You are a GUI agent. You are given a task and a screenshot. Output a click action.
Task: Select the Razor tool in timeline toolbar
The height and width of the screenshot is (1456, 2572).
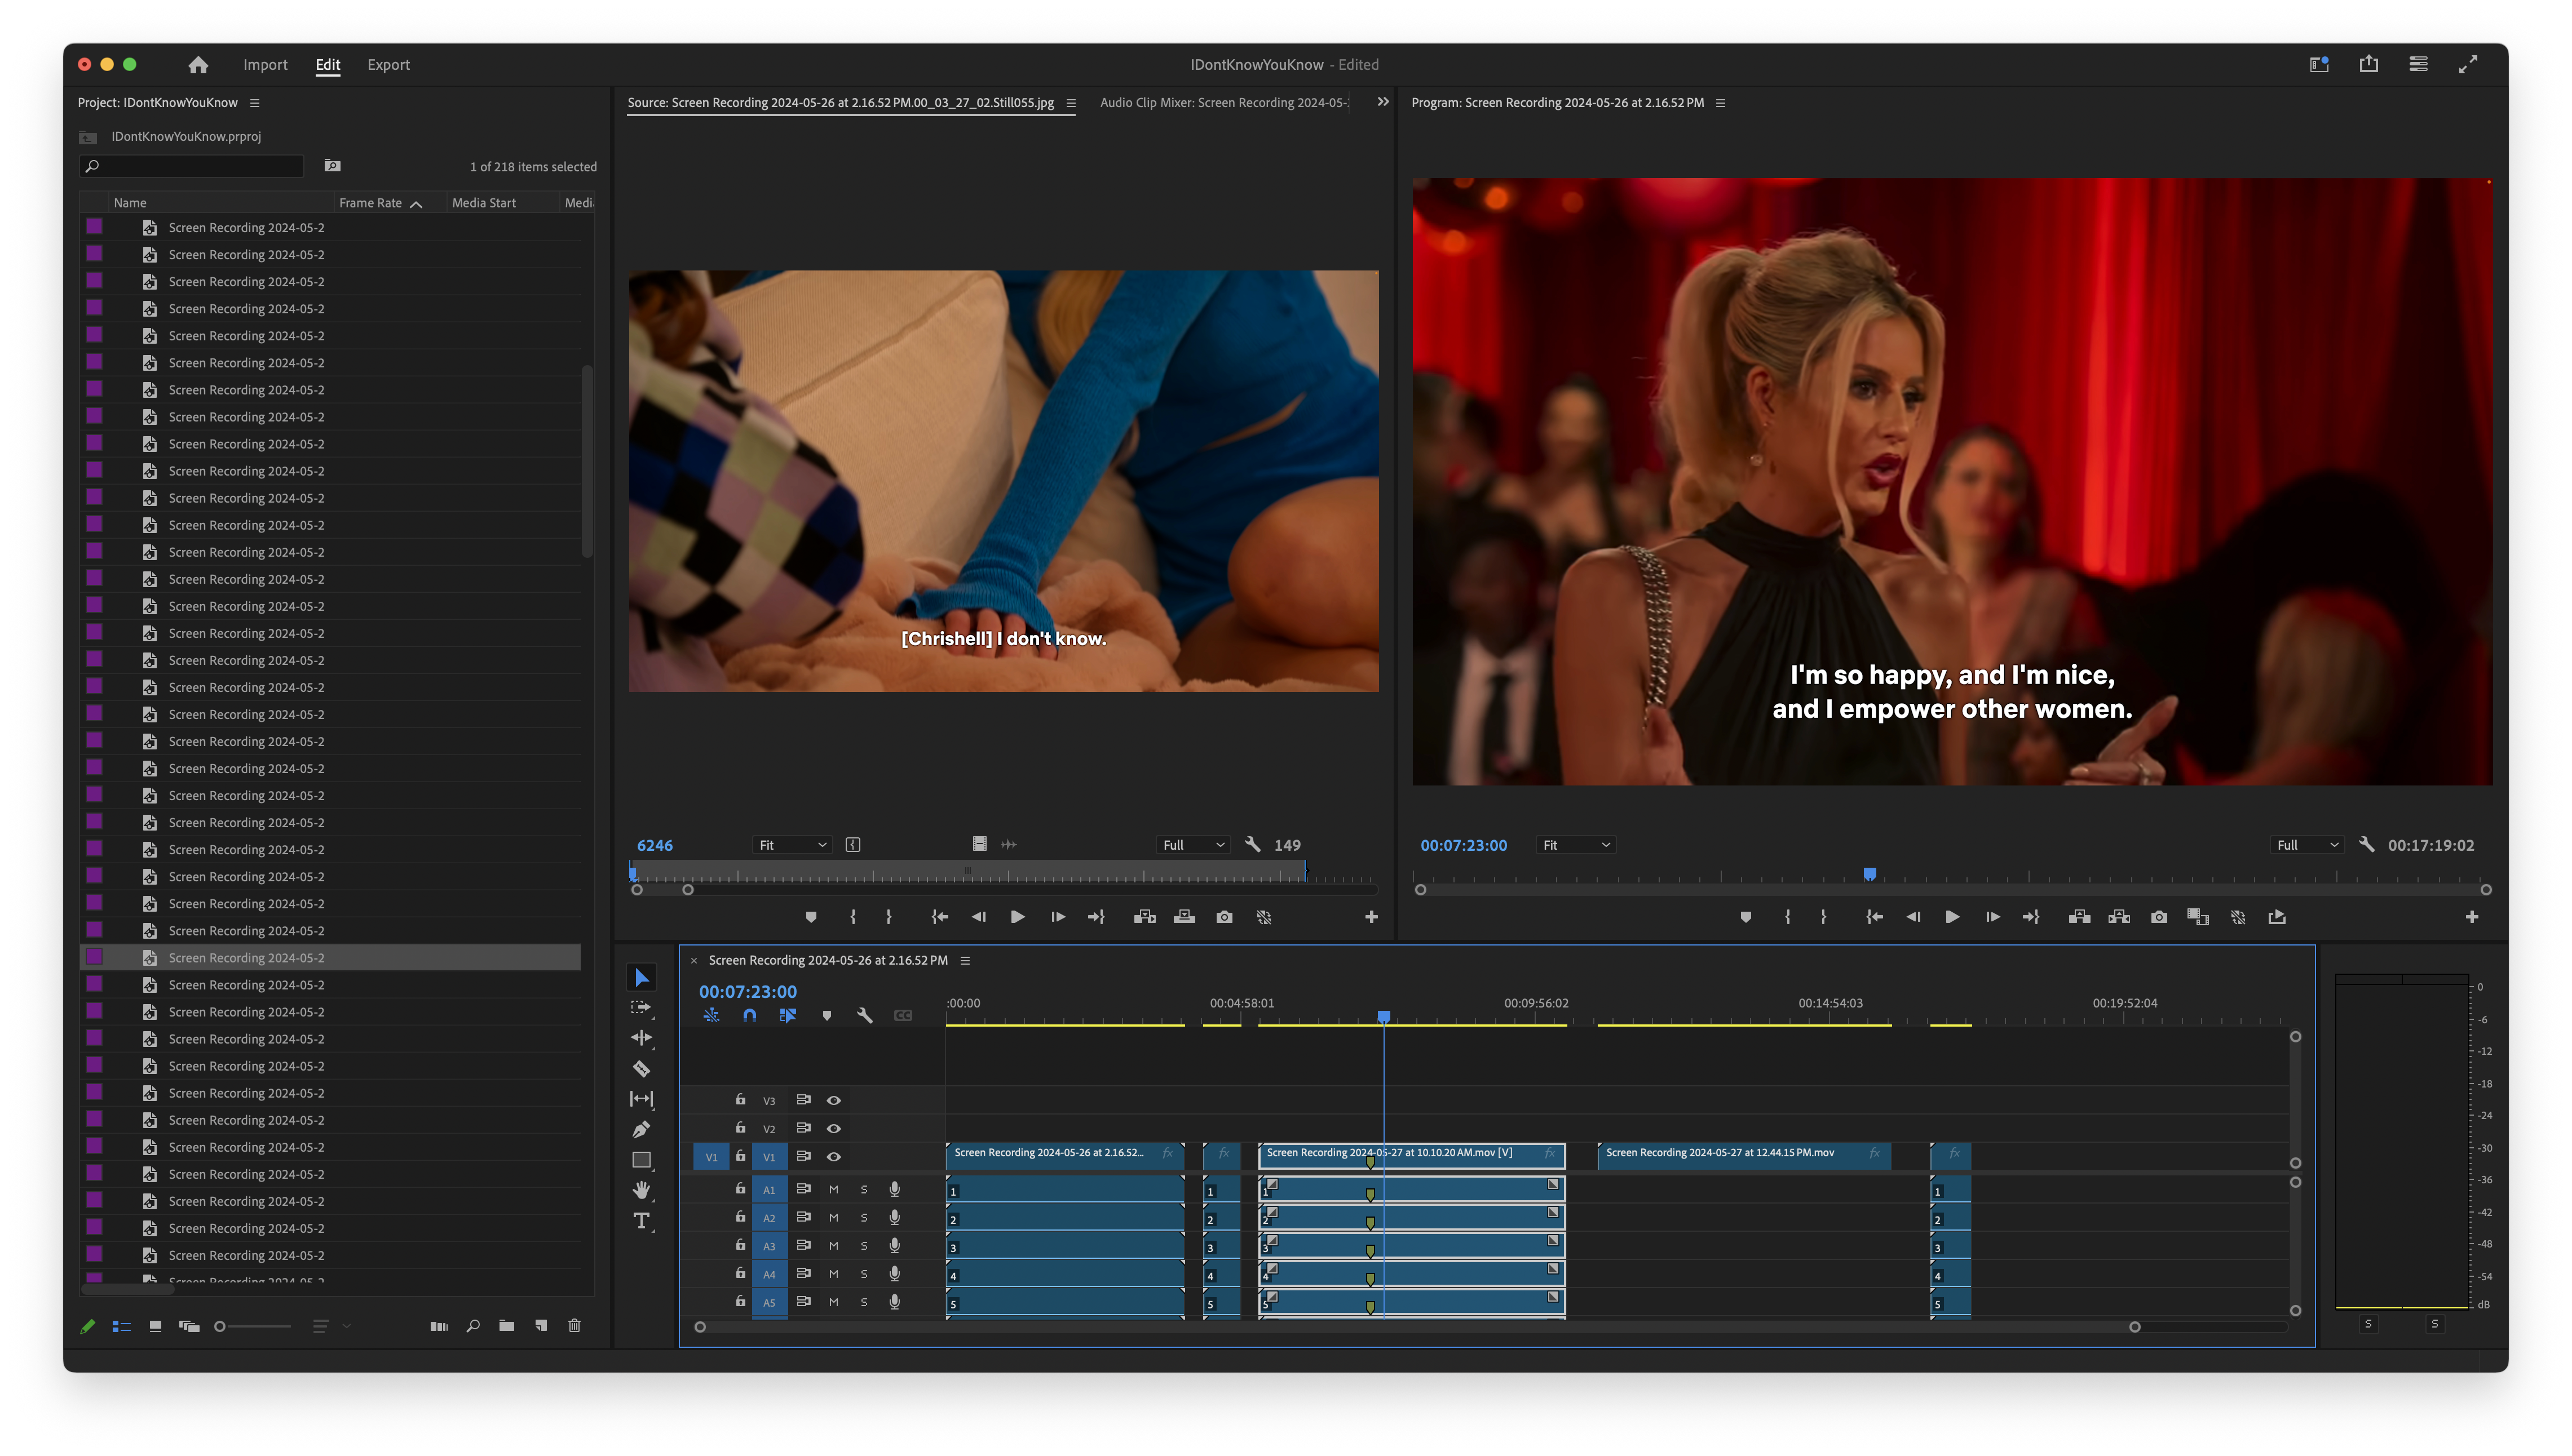coord(641,1068)
